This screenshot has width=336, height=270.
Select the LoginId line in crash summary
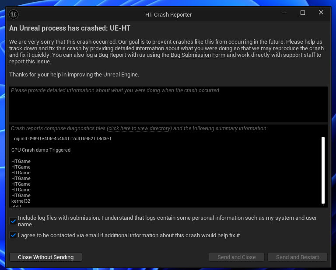click(61, 138)
